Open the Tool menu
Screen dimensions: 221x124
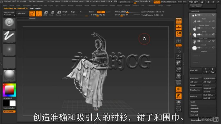pyautogui.click(x=142, y=6)
